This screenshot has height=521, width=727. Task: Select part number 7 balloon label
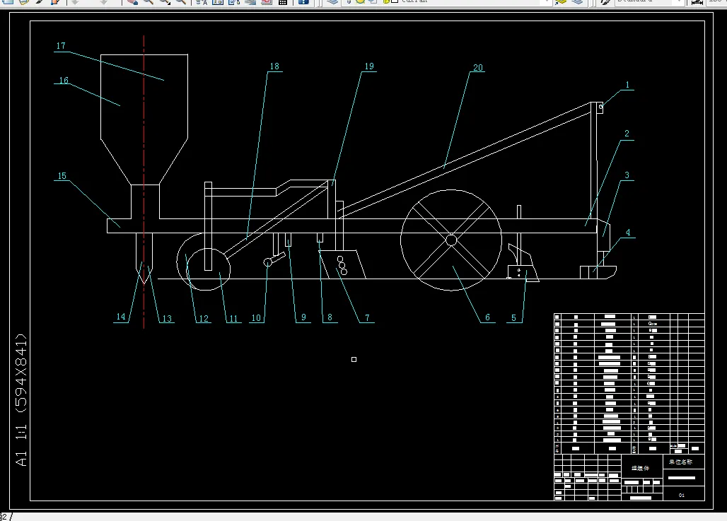367,317
